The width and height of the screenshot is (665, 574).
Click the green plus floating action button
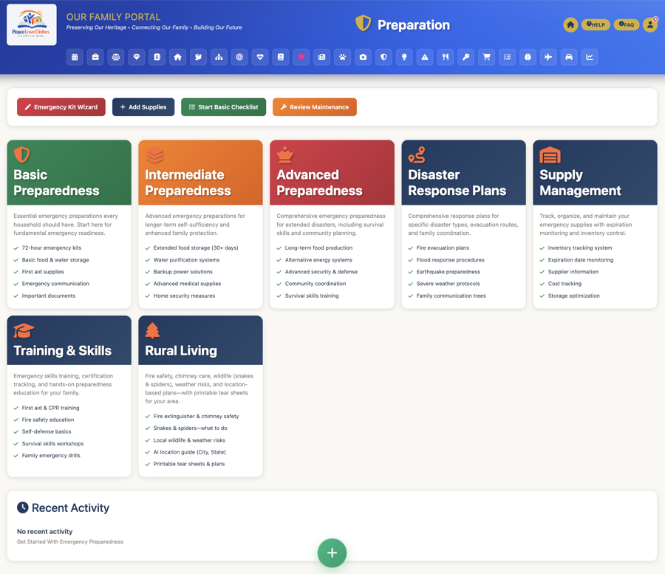[332, 553]
